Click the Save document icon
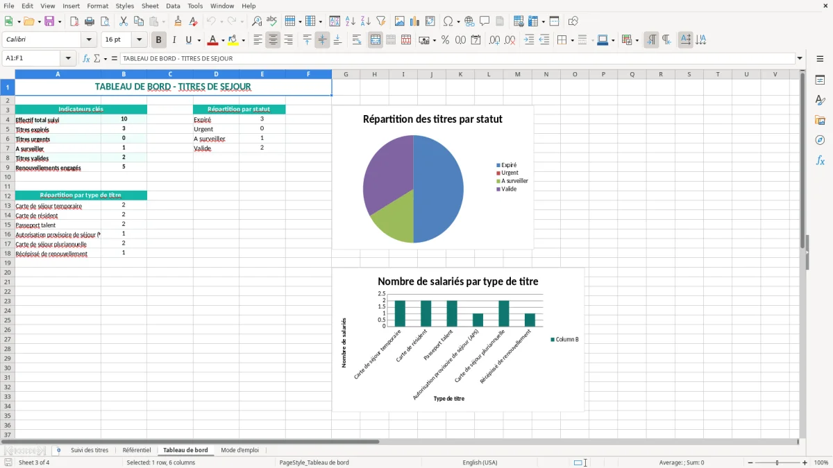Screen dimensions: 833x468 pos(49,21)
